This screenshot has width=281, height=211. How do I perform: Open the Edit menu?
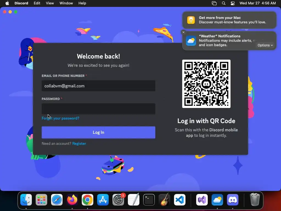[x=37, y=3]
